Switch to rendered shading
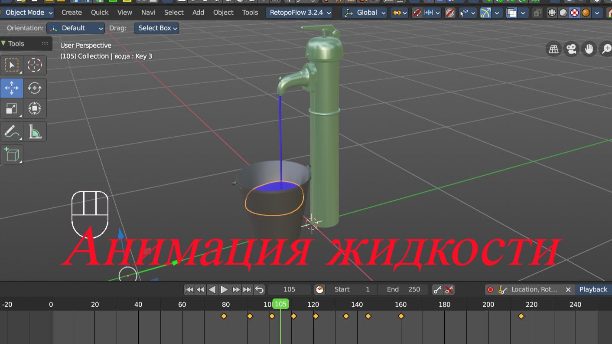This screenshot has width=612, height=344. 586,13
